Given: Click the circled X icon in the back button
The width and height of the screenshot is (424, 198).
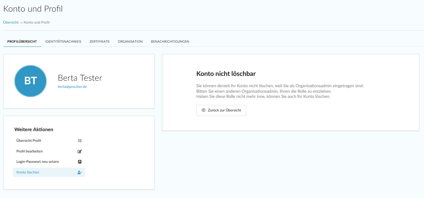Looking at the screenshot, I should click(203, 110).
